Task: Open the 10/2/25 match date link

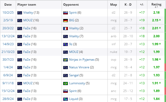Action: (x=8, y=13)
